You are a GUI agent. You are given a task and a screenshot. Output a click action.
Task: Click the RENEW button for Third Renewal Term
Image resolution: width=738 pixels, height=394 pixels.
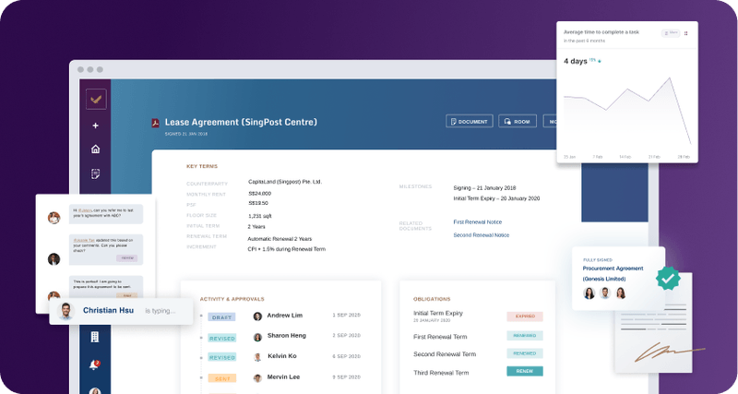point(525,372)
